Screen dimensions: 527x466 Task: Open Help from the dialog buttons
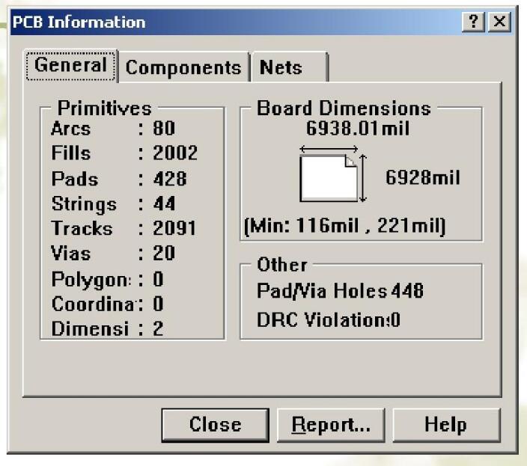(445, 426)
